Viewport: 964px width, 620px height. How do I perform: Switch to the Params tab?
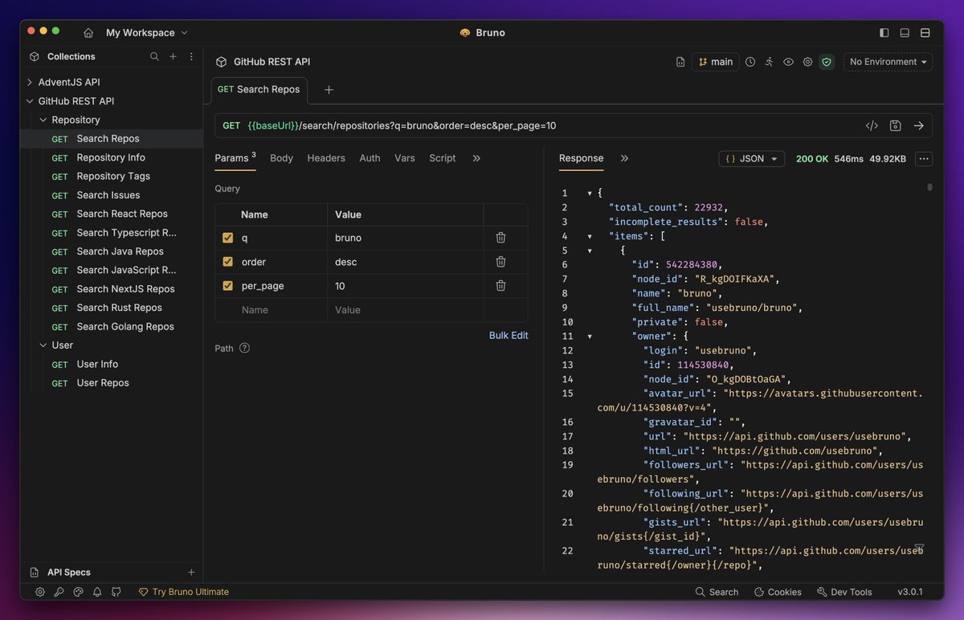[235, 158]
